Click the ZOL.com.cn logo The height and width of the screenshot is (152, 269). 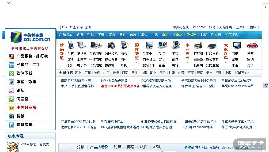coord(30,37)
